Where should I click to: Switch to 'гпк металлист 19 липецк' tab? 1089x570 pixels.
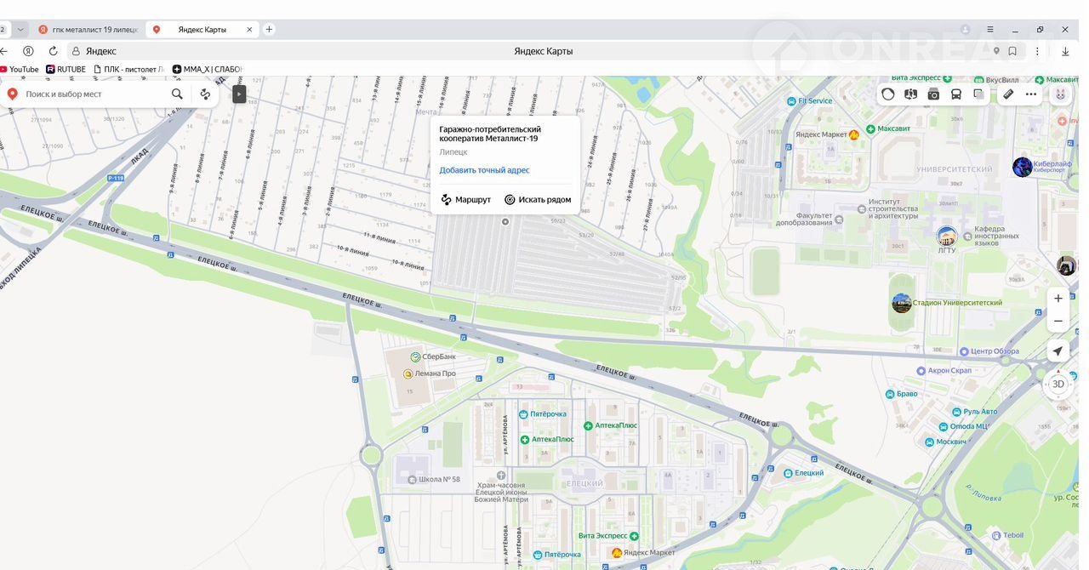pos(88,30)
